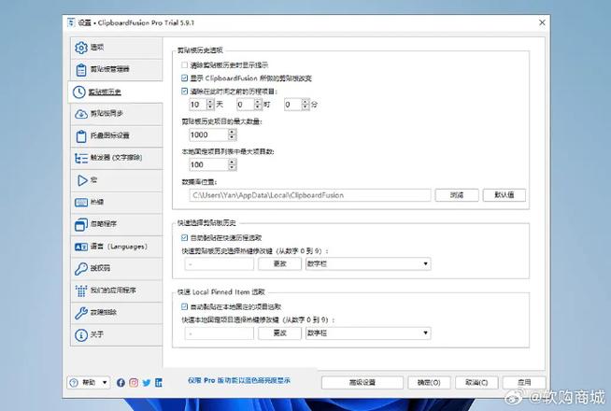The height and width of the screenshot is (411, 611).
Task: Open the Instagram icon link
Action: click(x=134, y=383)
